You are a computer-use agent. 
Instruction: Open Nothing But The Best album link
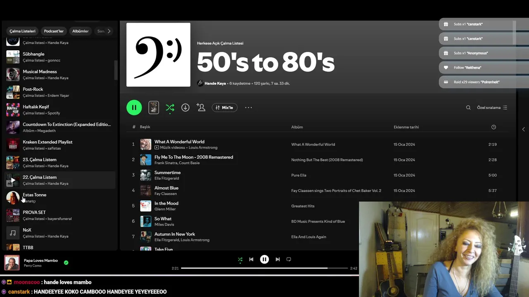[327, 160]
